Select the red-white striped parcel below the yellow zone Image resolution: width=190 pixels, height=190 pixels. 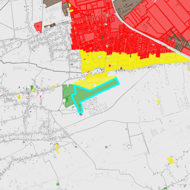[x=88, y=72]
